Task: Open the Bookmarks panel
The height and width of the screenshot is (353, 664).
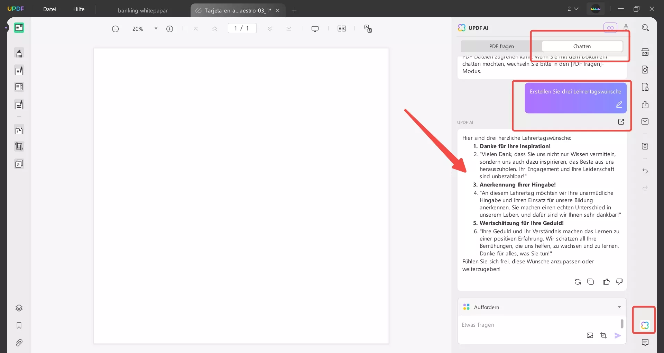Action: coord(19,325)
